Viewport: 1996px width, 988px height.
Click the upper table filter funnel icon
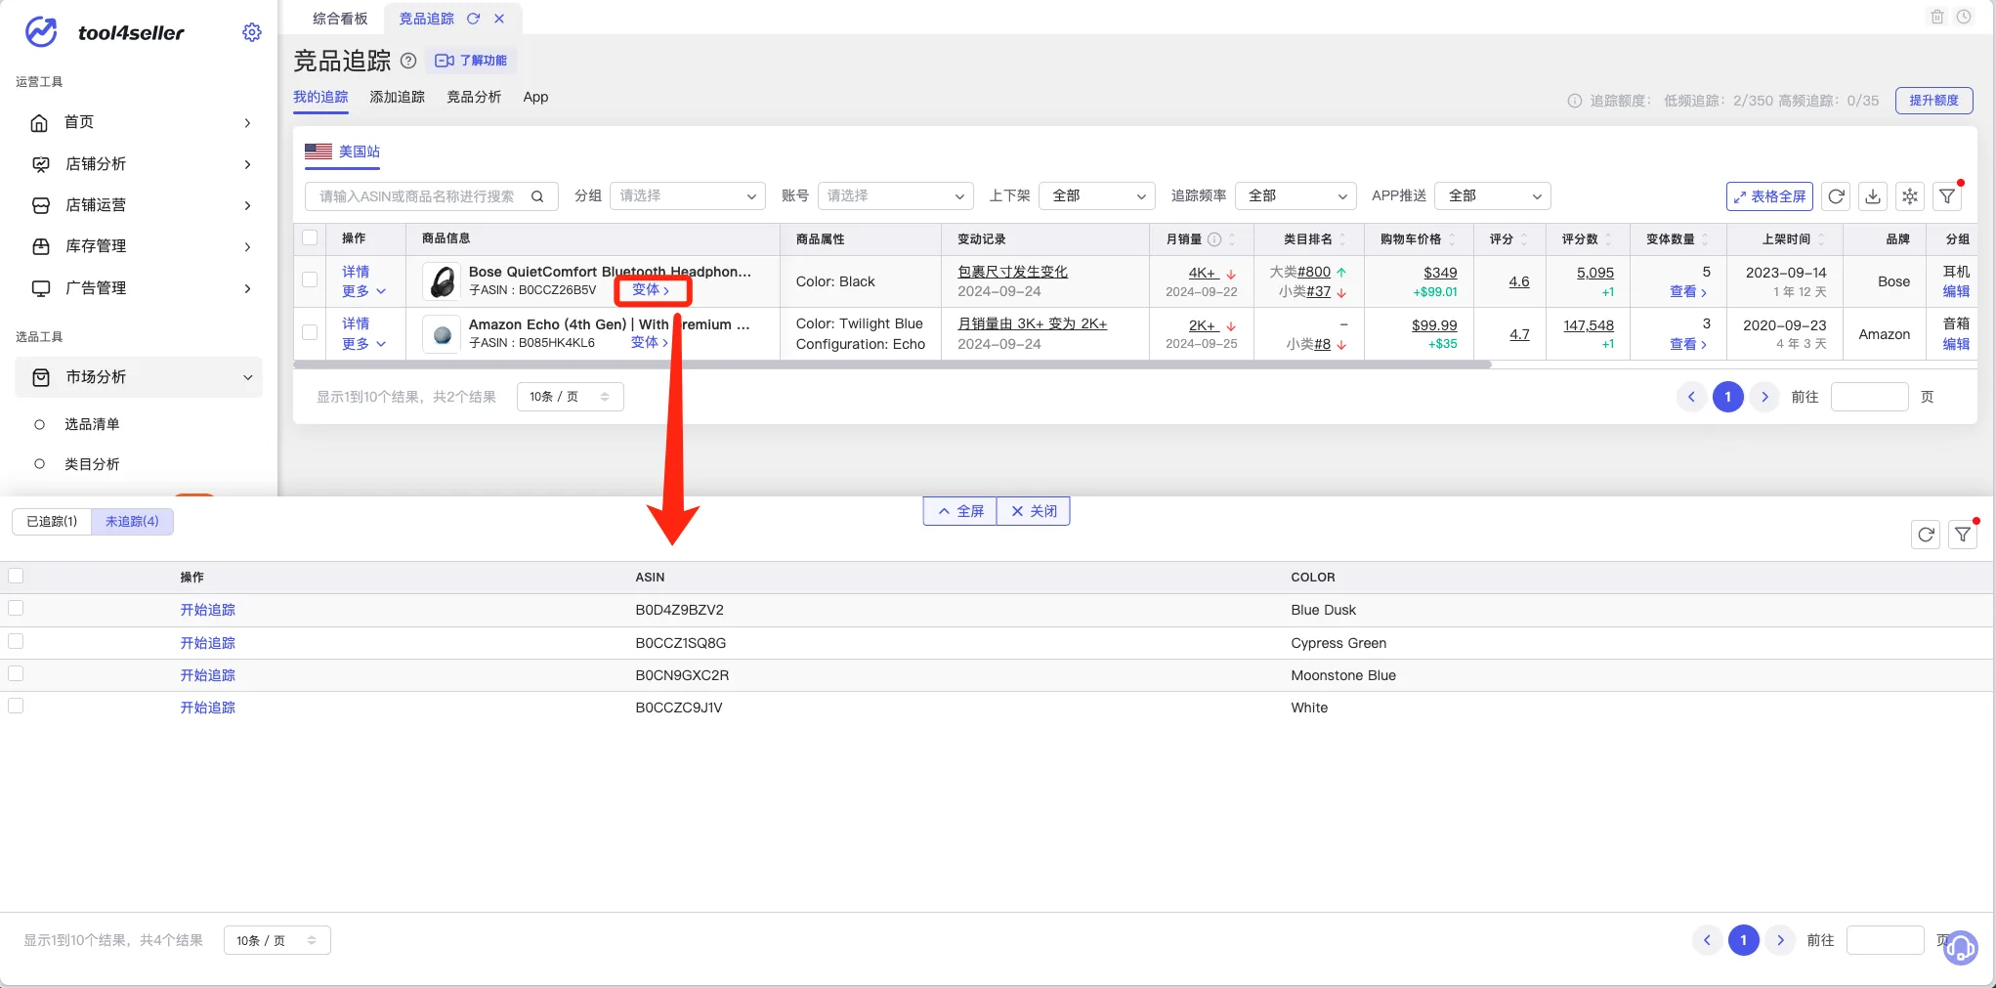point(1947,196)
